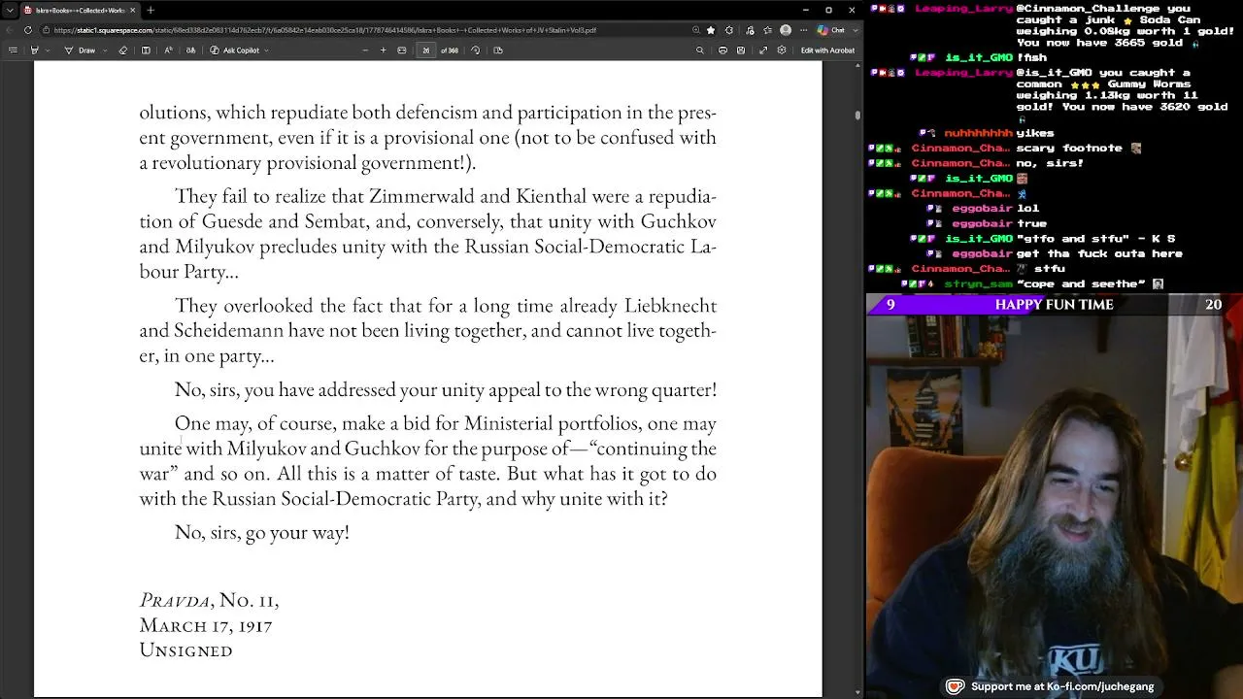This screenshot has width=1243, height=699.
Task: Rotate the PDF page
Action: tap(475, 50)
